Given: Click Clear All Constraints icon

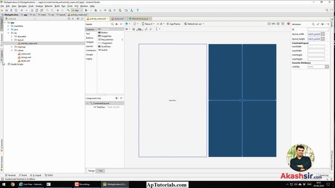Looking at the screenshot, I should (x=146, y=29).
